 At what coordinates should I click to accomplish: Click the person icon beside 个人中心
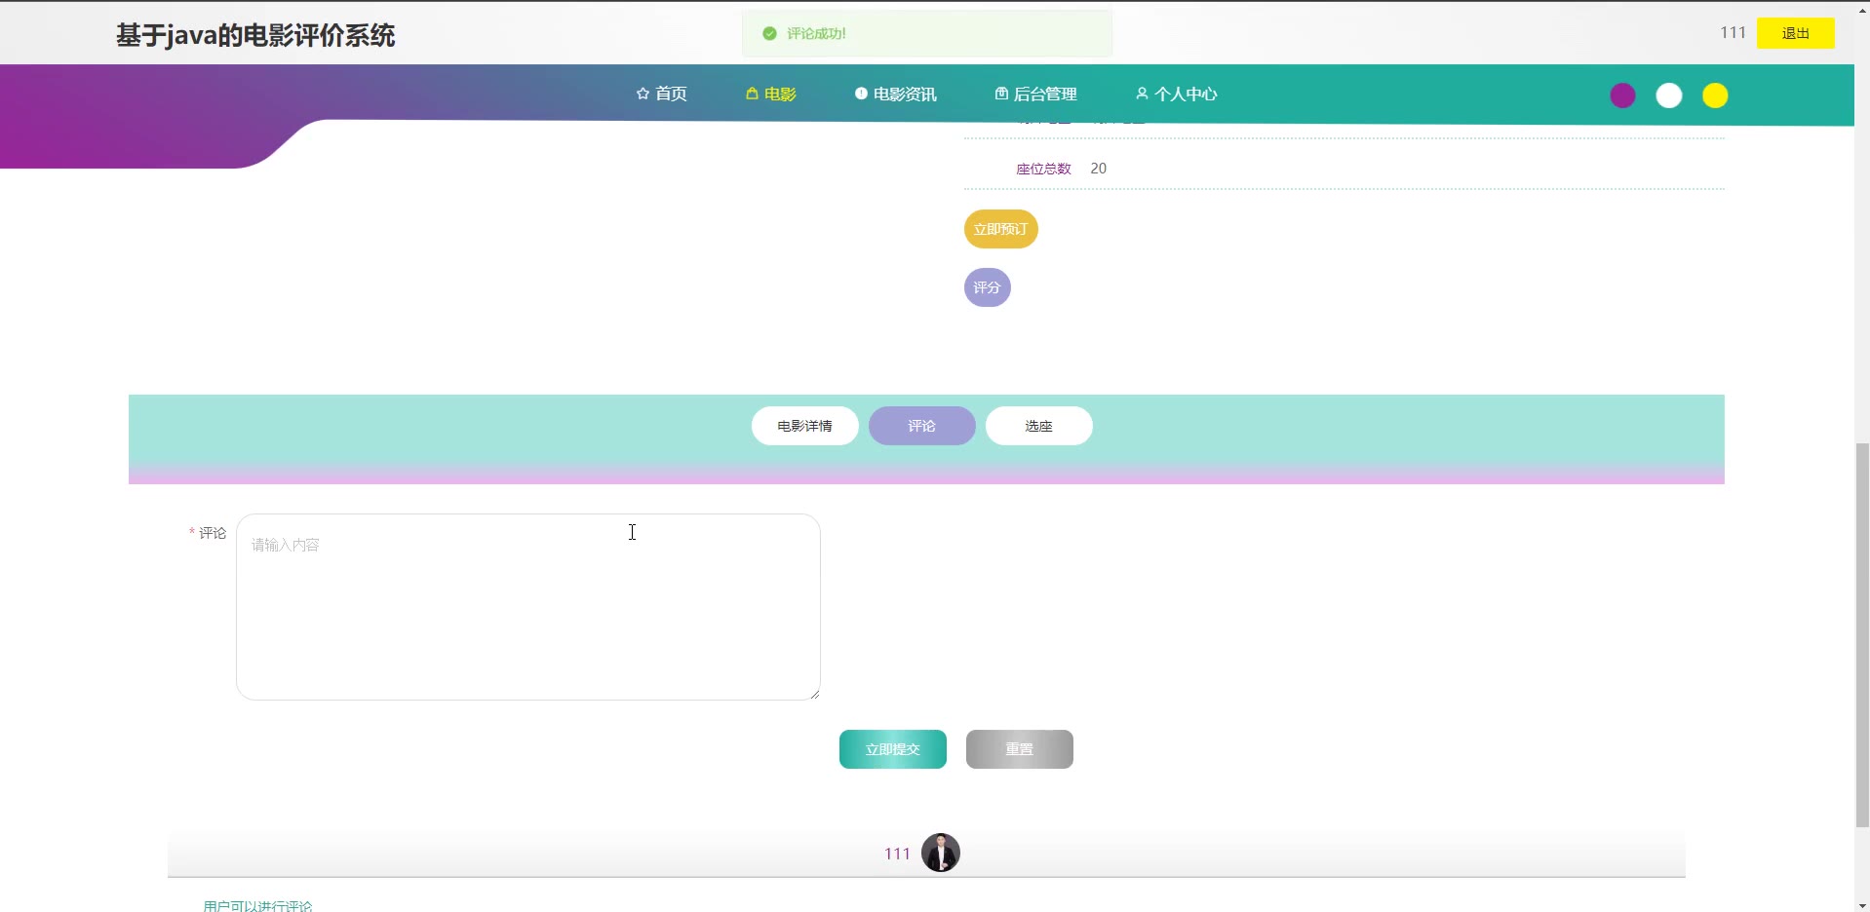(1142, 94)
